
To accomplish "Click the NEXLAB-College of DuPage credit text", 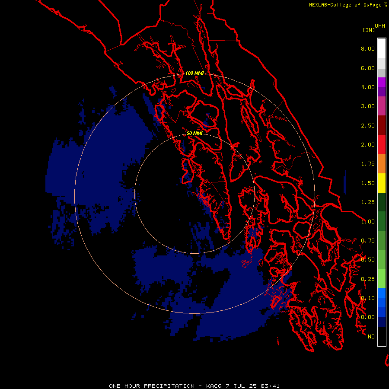I will [x=345, y=5].
